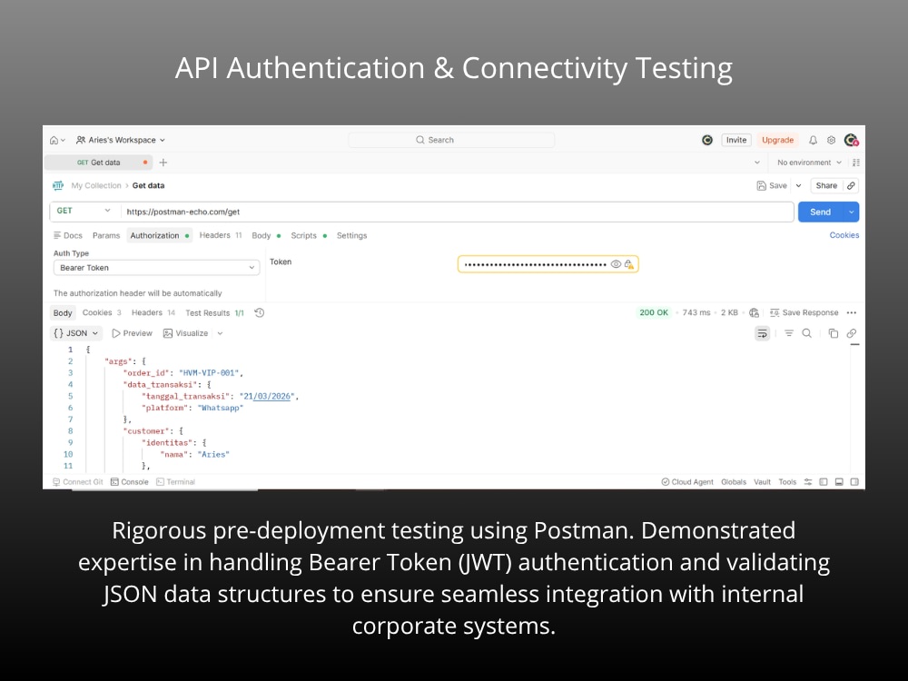Open response more options ellipsis

click(852, 312)
